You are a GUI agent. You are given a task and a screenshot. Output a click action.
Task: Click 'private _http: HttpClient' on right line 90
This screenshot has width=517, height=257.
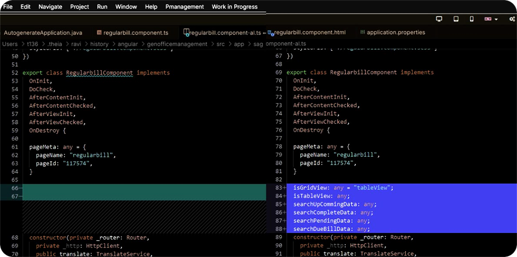(343, 245)
